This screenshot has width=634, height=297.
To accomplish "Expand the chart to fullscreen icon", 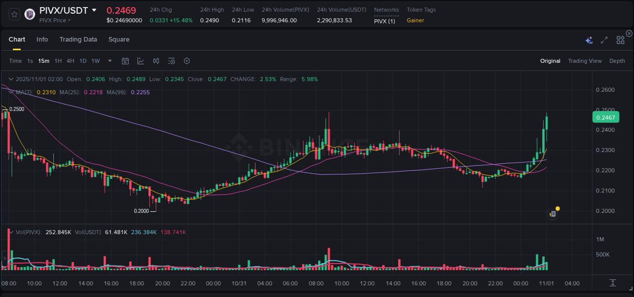I will [604, 40].
